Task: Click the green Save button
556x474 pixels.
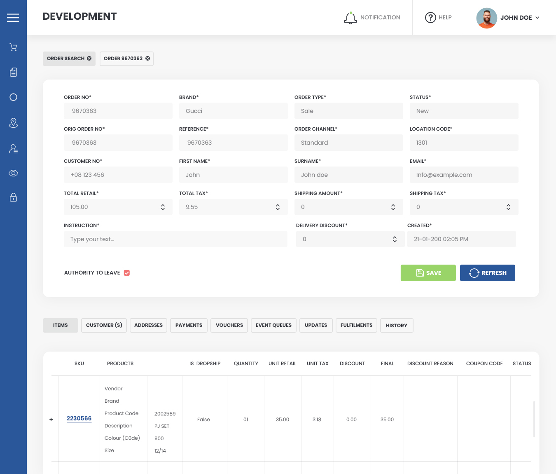Action: (428, 273)
